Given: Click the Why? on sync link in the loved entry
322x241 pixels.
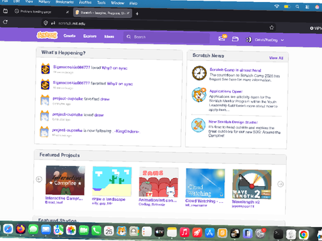Looking at the screenshot, I should 115,68.
